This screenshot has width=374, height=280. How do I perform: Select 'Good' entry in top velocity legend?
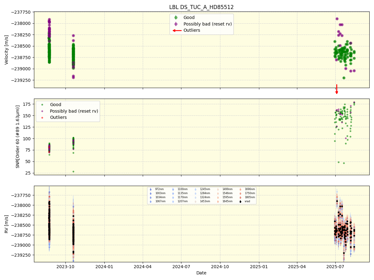tap(189, 18)
